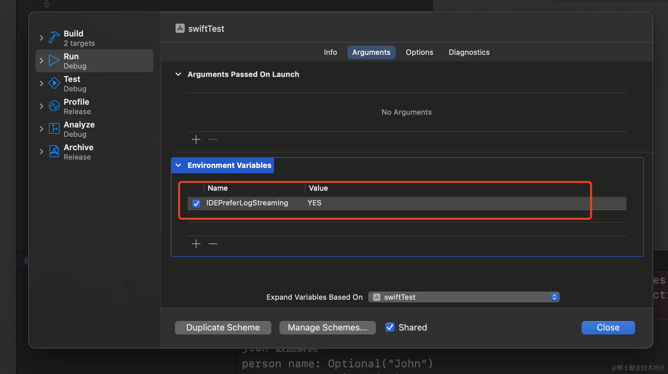Click the Build hammer icon
Viewport: 668px width, 374px height.
tap(54, 37)
